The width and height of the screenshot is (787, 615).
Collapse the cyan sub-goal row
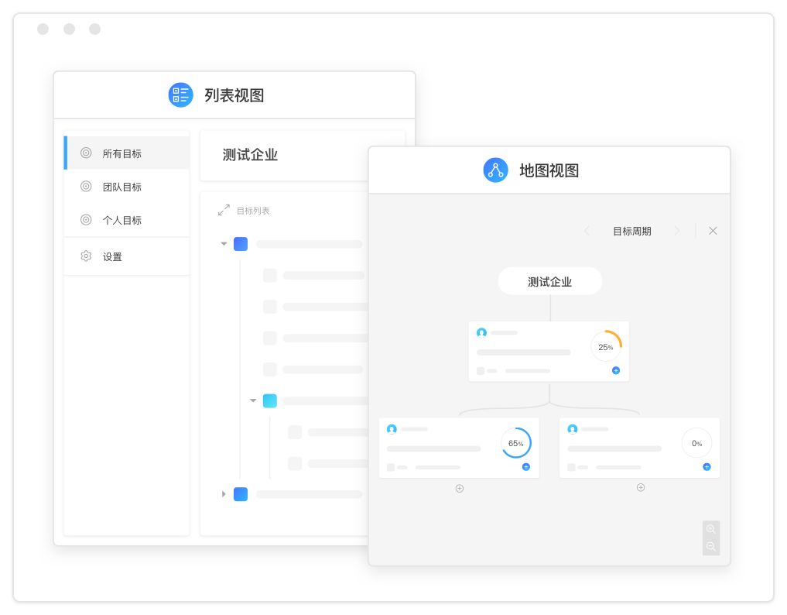pos(253,400)
